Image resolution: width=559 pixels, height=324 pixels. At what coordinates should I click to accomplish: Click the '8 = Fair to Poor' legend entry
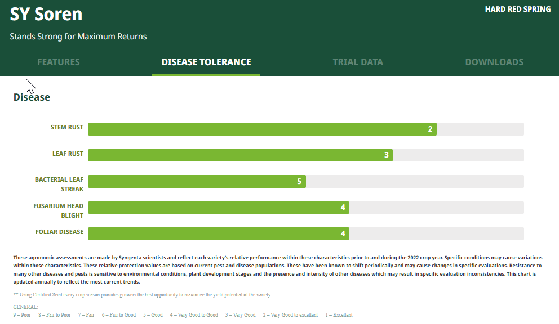point(55,315)
